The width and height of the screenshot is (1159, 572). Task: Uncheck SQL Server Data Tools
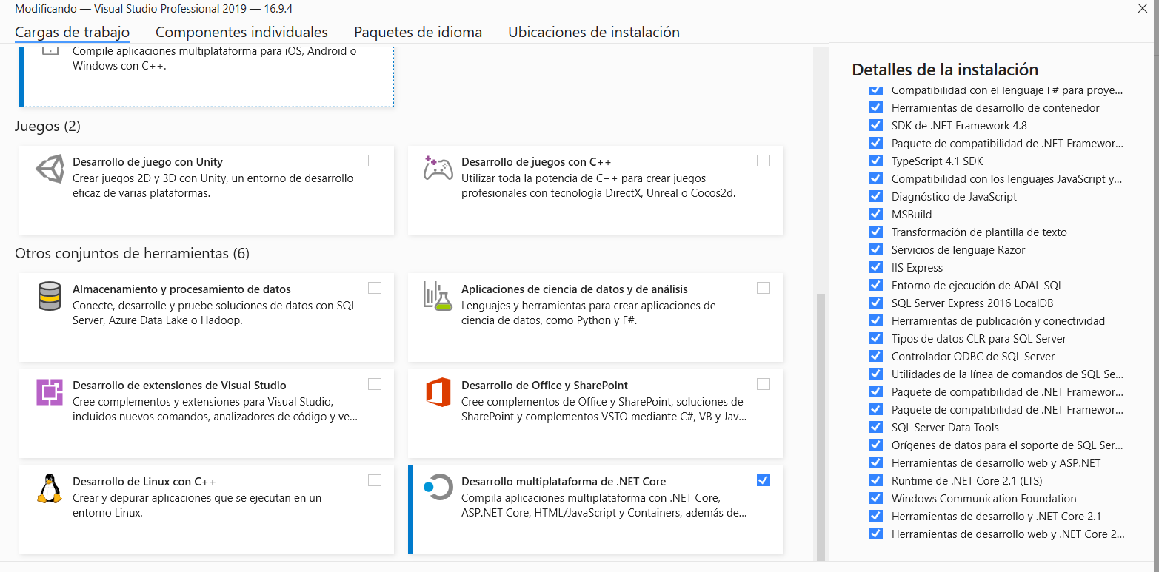[x=876, y=428]
